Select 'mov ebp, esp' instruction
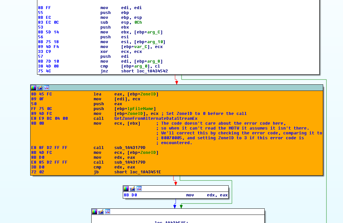 click(x=121, y=18)
